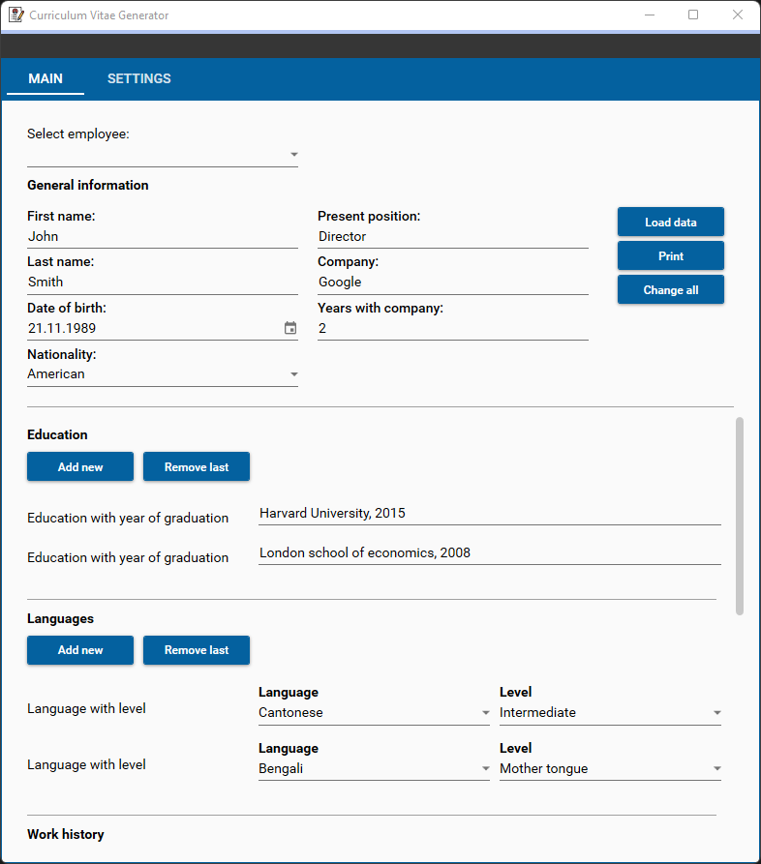This screenshot has height=864, width=761.
Task: Open the date of birth calendar picker
Action: pos(290,328)
